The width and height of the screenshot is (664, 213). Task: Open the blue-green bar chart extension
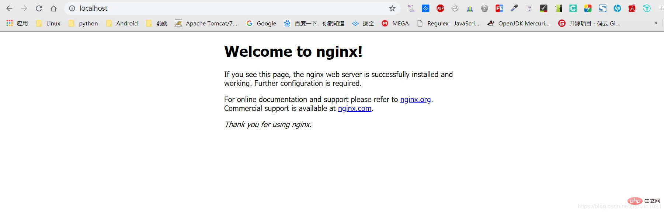point(470,8)
